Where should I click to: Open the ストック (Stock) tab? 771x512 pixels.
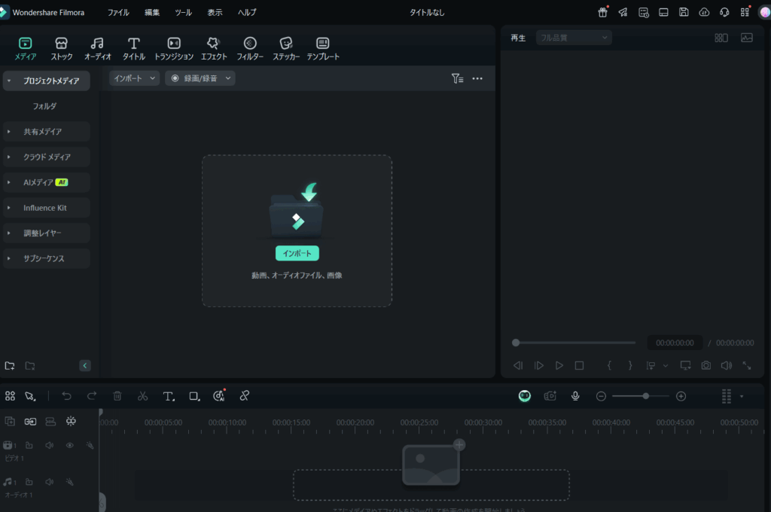(62, 49)
